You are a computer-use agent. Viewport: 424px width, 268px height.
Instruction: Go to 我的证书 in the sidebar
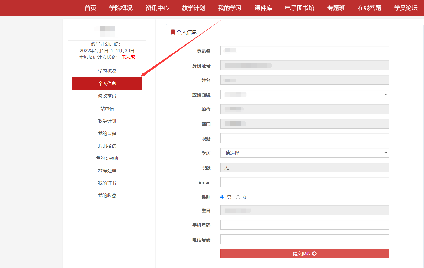(x=107, y=183)
